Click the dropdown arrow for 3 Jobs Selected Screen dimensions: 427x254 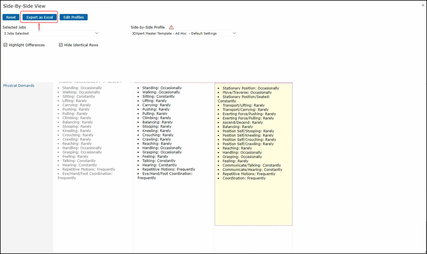pos(97,34)
